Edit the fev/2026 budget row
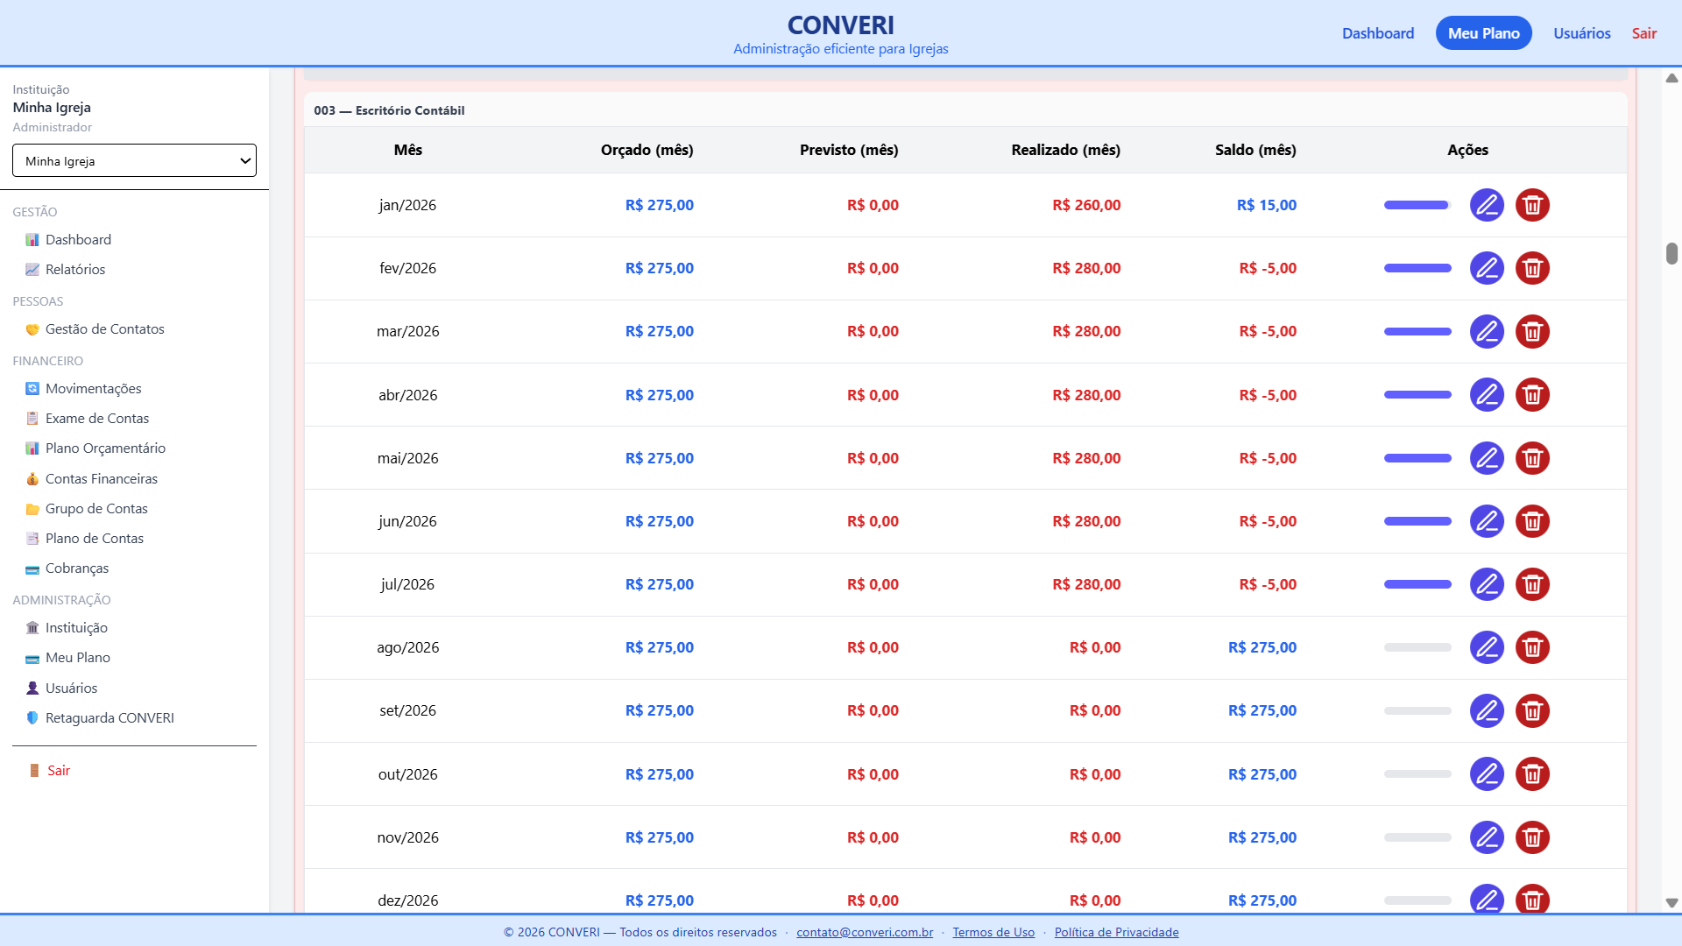 (1487, 268)
